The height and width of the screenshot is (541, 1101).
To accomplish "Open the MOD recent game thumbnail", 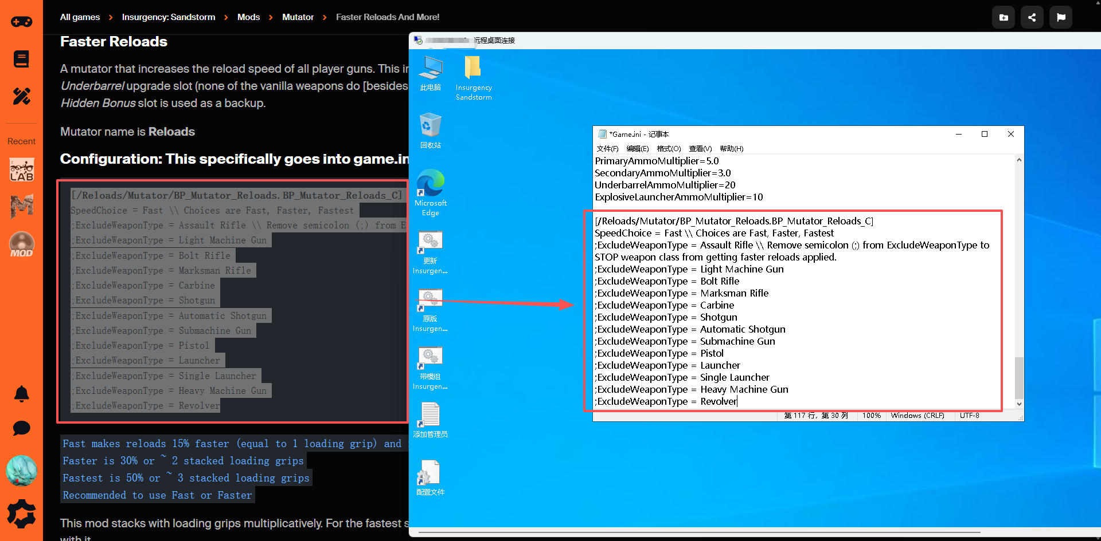I will (x=22, y=244).
